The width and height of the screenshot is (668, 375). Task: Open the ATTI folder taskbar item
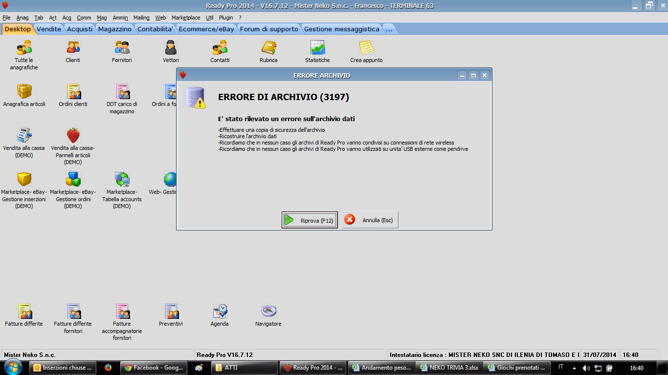click(x=245, y=368)
